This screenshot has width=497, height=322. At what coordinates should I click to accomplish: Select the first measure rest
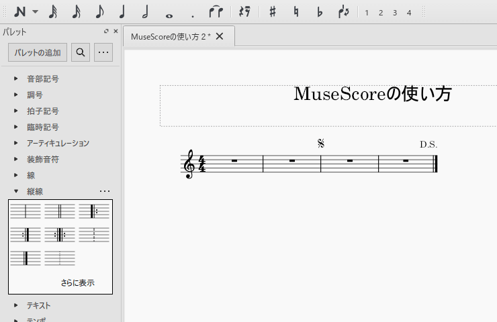click(x=234, y=161)
